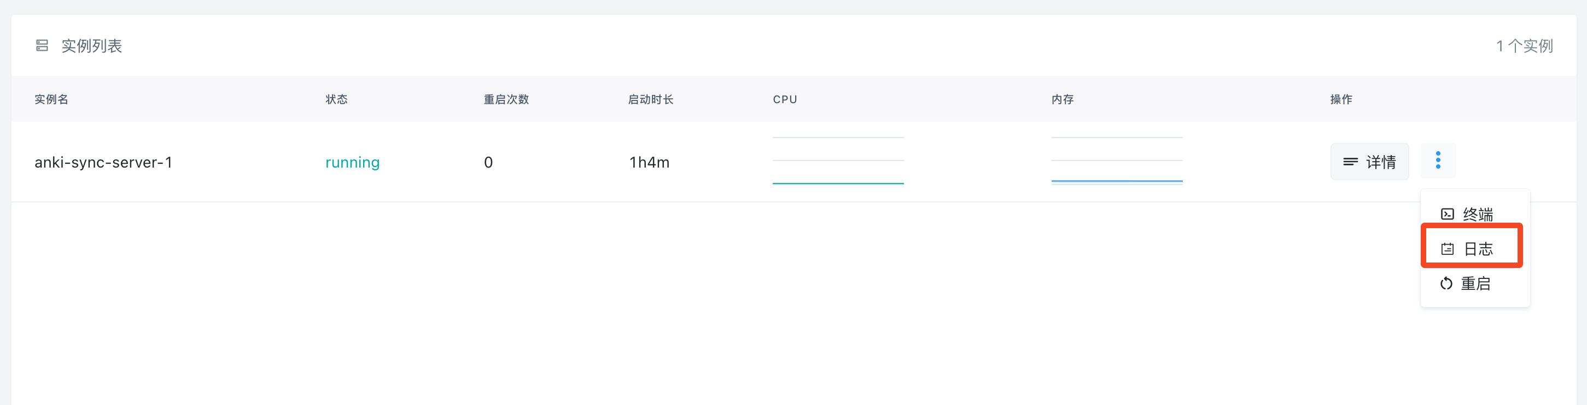Image resolution: width=1587 pixels, height=405 pixels.
Task: Click the 实例名 column header
Action: pos(51,99)
